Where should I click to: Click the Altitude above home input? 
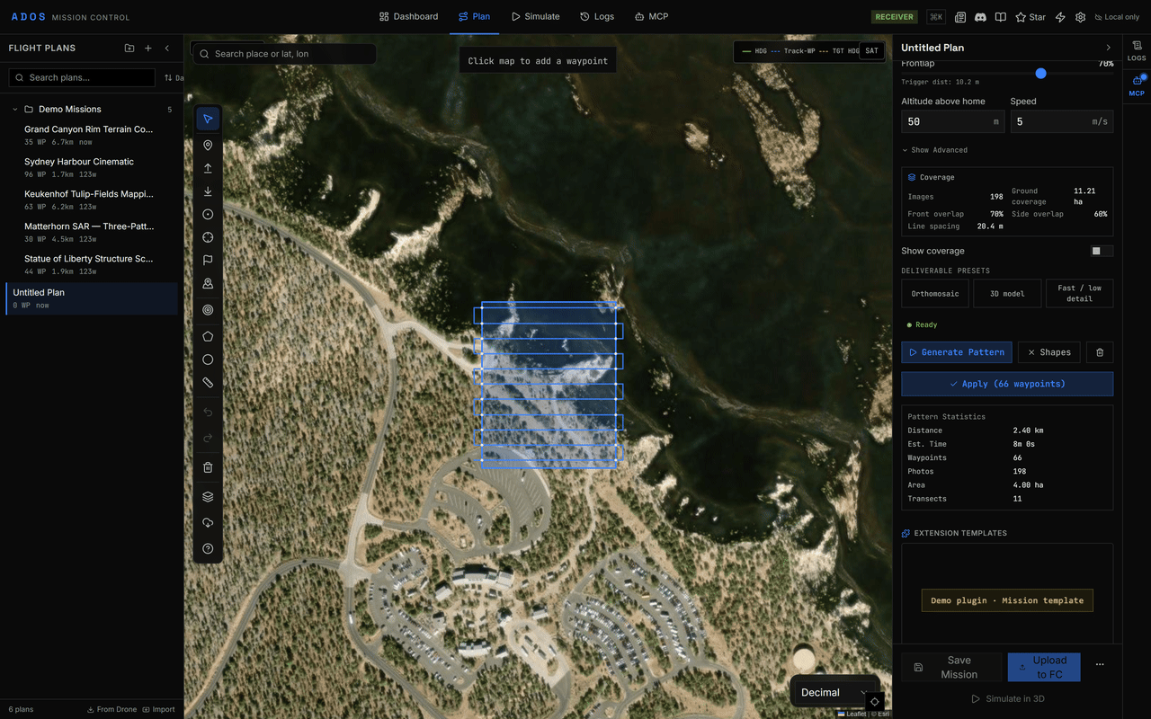953,121
